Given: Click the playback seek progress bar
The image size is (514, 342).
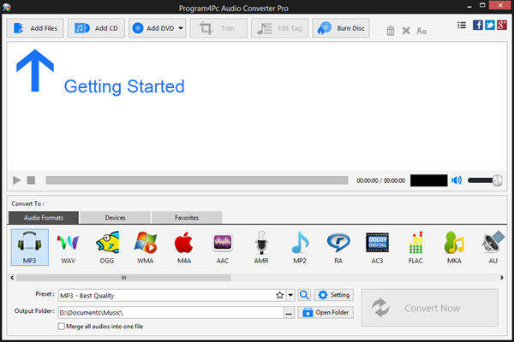Looking at the screenshot, I should tap(197, 180).
